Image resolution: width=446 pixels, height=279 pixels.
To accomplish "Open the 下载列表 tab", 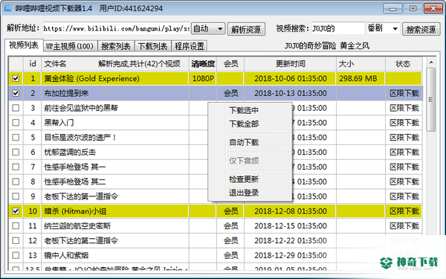I will coord(152,46).
